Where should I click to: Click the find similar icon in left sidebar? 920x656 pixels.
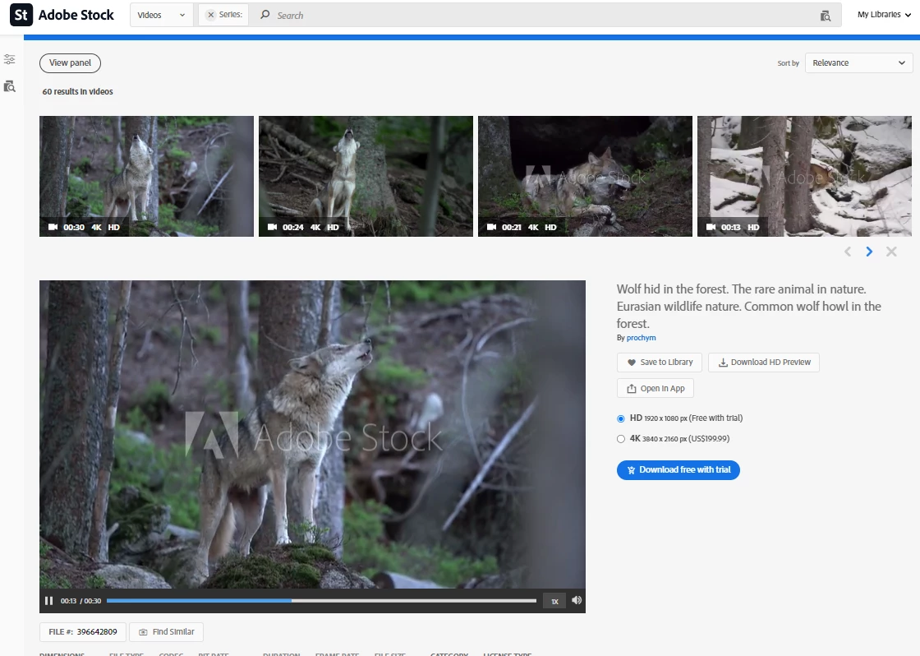[9, 86]
